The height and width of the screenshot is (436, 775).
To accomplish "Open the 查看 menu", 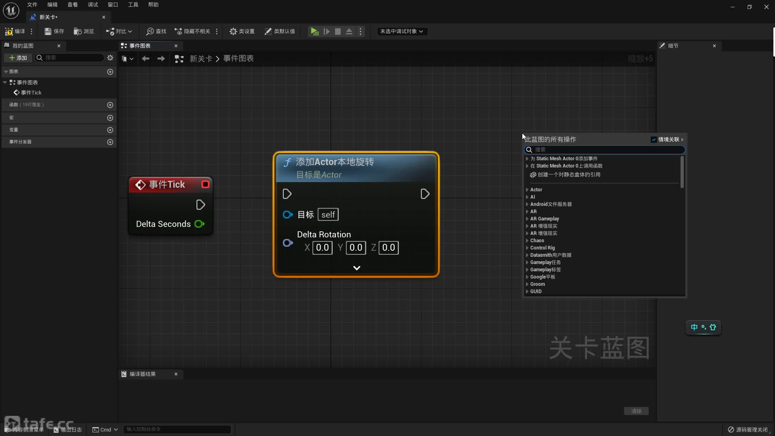I will click(73, 4).
